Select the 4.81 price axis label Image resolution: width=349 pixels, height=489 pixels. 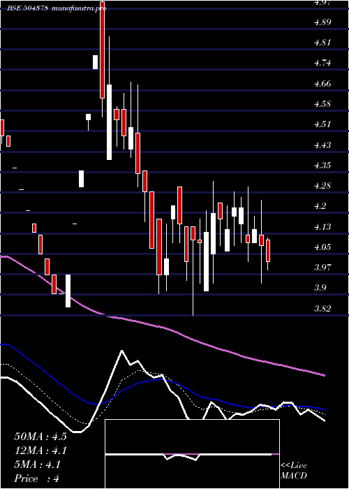point(322,43)
